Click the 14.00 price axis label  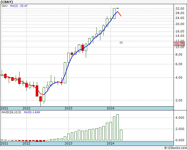pyautogui.click(x=180, y=36)
